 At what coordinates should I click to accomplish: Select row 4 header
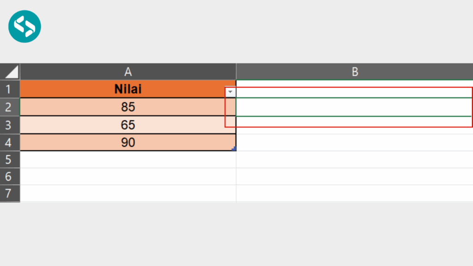(x=10, y=143)
